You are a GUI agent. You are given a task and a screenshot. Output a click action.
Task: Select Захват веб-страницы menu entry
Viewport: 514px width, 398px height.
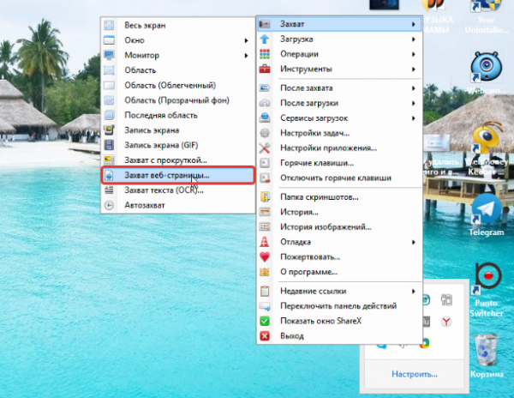pyautogui.click(x=178, y=175)
